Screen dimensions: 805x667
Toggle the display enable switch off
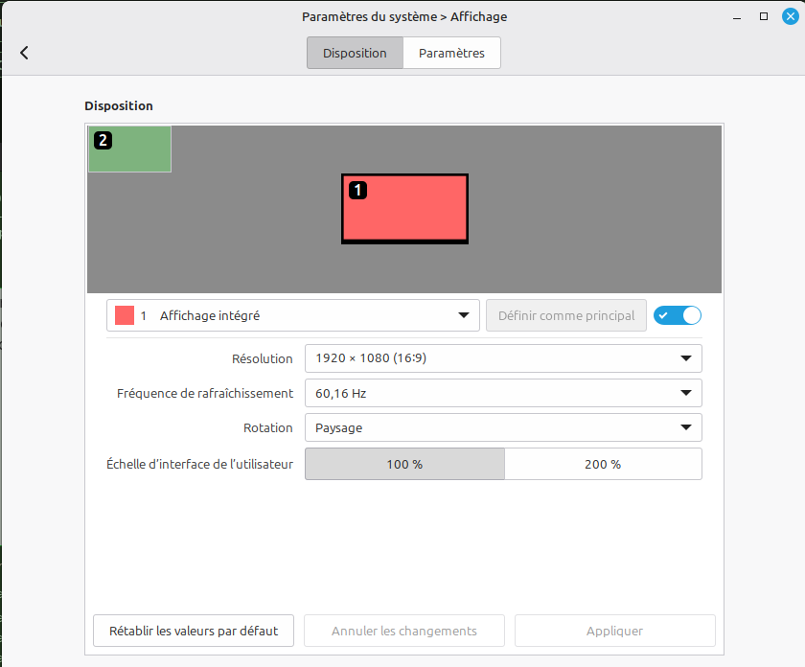tap(678, 315)
